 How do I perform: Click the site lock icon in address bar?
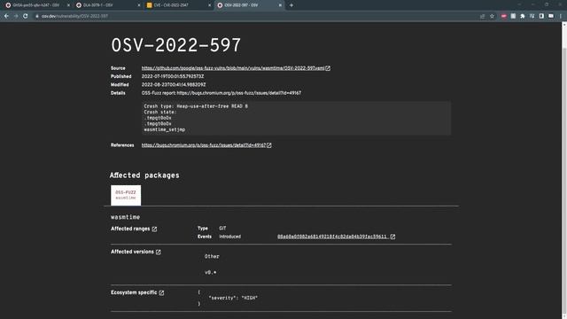pyautogui.click(x=37, y=16)
